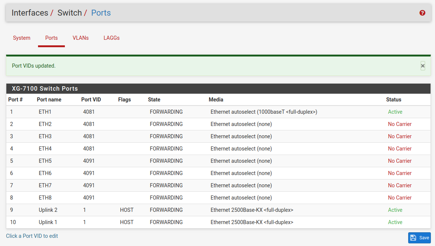The image size is (435, 246).
Task: Edit the Port VID of ETH8
Action: click(89, 198)
